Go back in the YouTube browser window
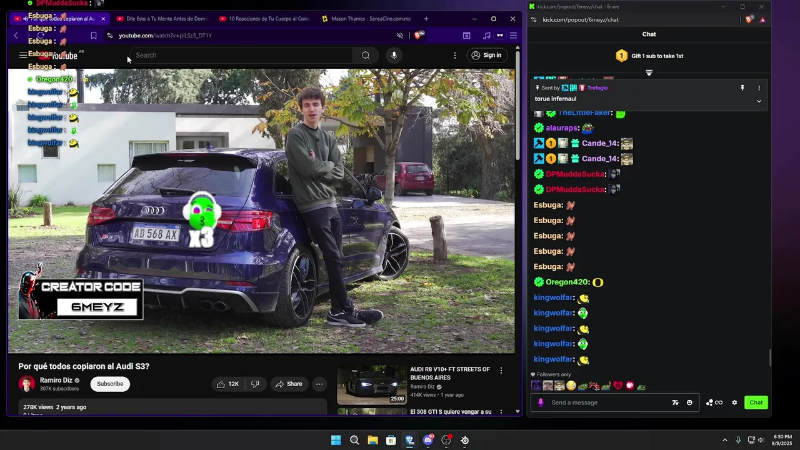This screenshot has width=800, height=450. tap(16, 36)
